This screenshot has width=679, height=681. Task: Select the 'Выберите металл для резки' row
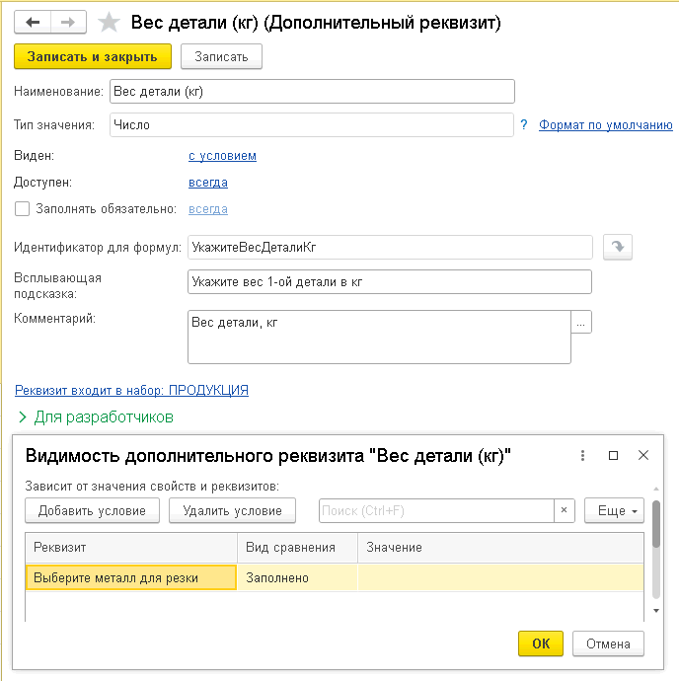130,577
